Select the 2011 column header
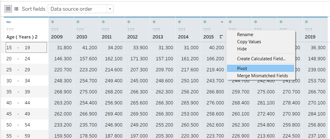Viewport: 330px width, 139px height. [107, 37]
